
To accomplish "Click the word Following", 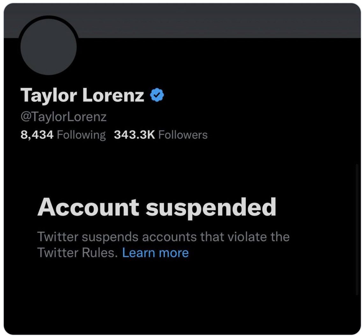I will (x=81, y=135).
